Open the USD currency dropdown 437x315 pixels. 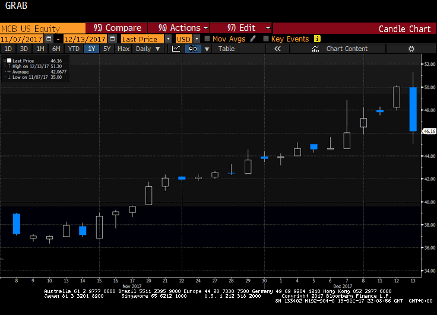click(195, 39)
